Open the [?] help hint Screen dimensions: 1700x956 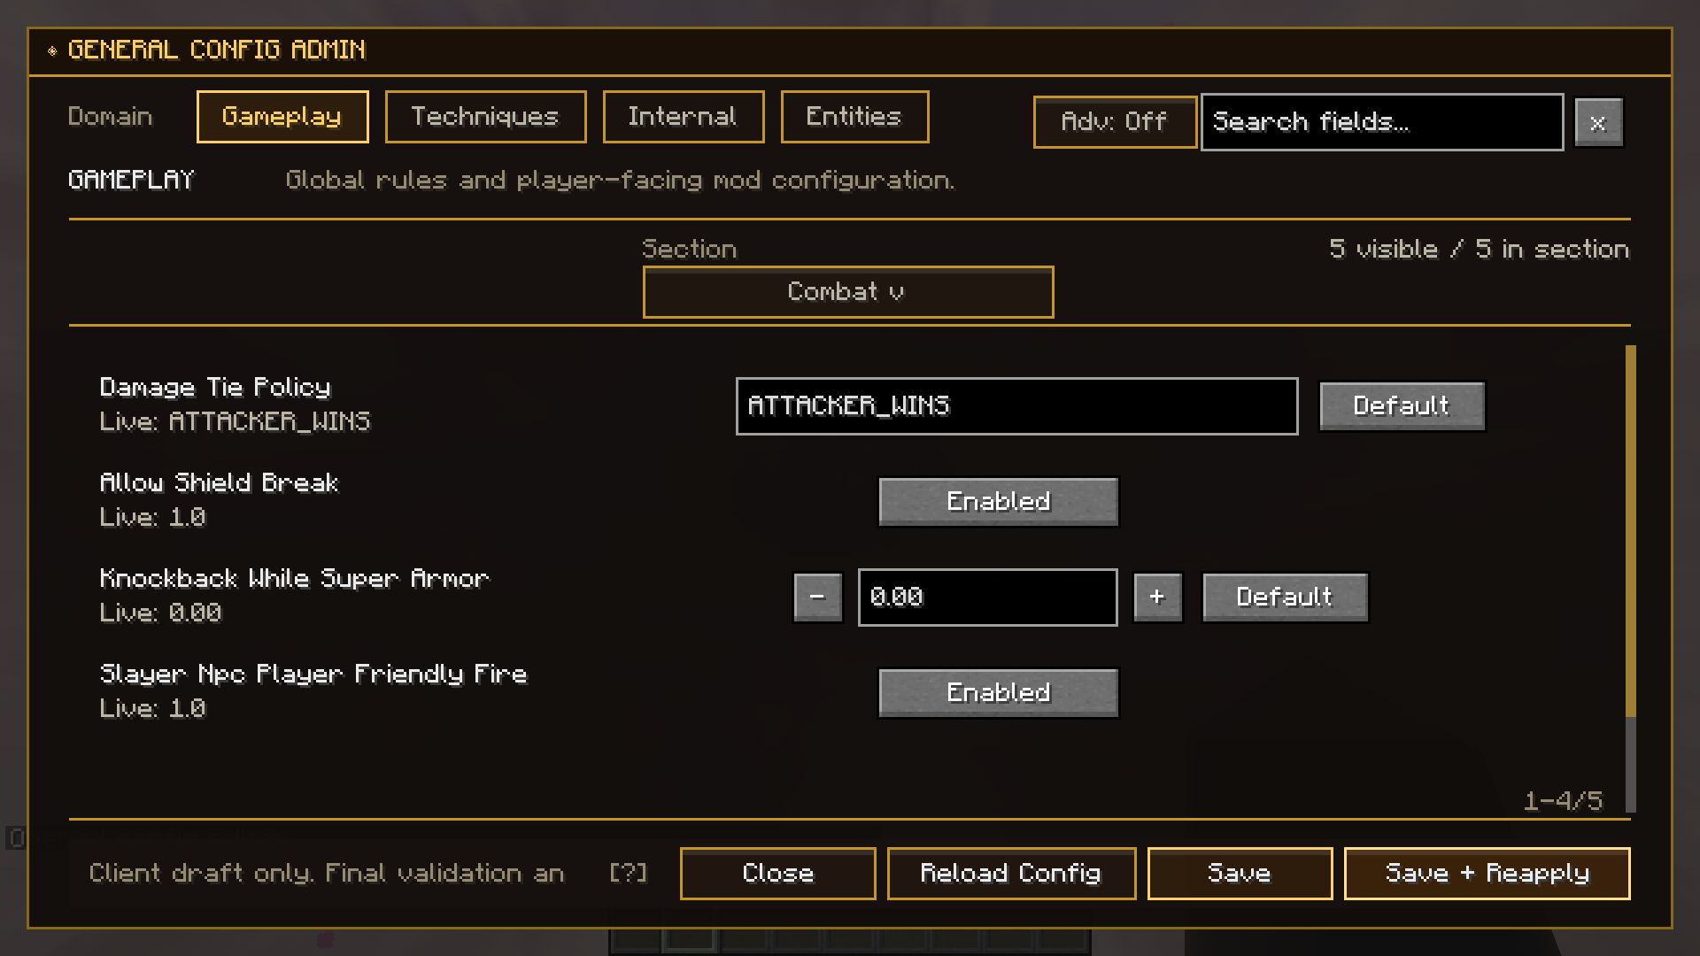pos(628,874)
